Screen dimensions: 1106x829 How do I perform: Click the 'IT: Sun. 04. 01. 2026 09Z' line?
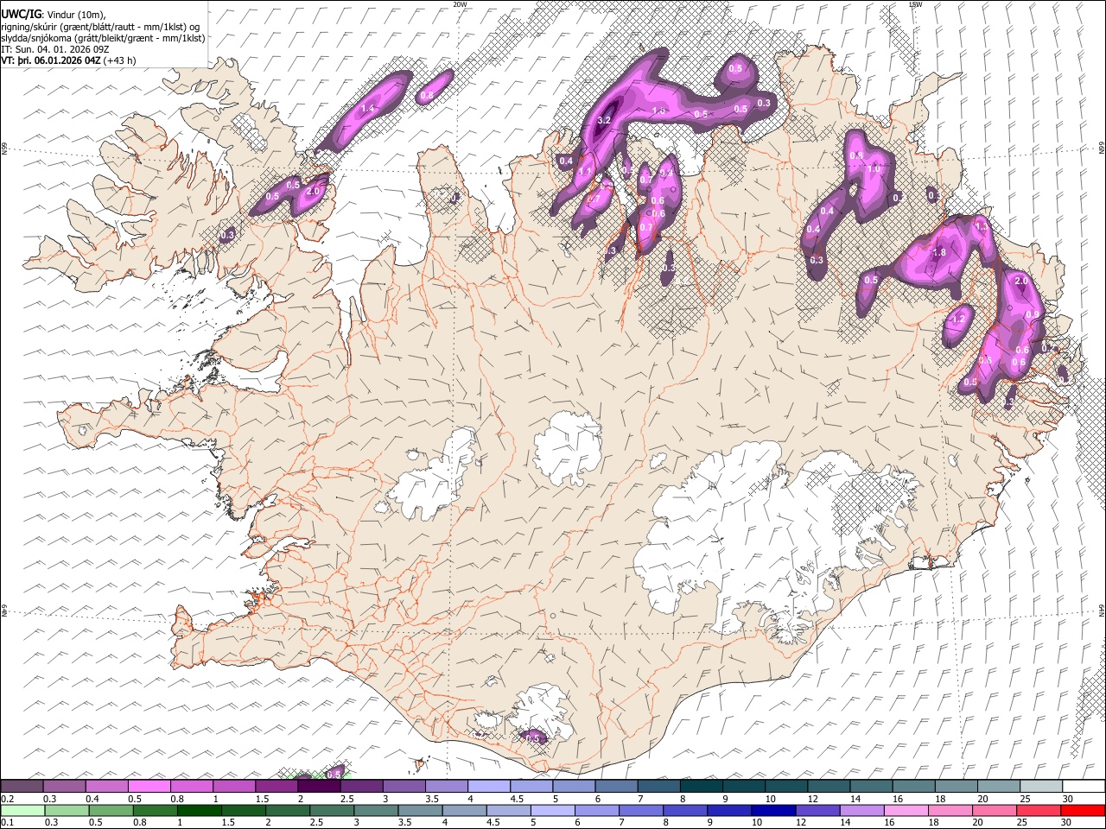coord(54,49)
